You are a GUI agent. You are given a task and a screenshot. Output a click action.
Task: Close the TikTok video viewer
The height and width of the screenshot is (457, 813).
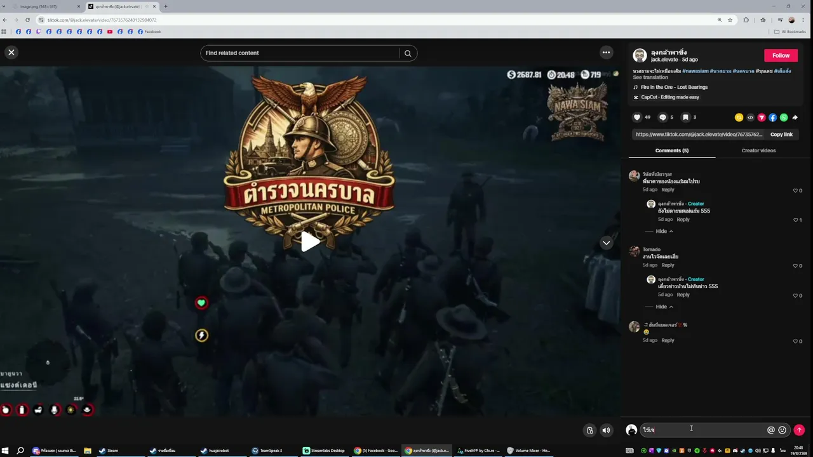click(x=11, y=53)
